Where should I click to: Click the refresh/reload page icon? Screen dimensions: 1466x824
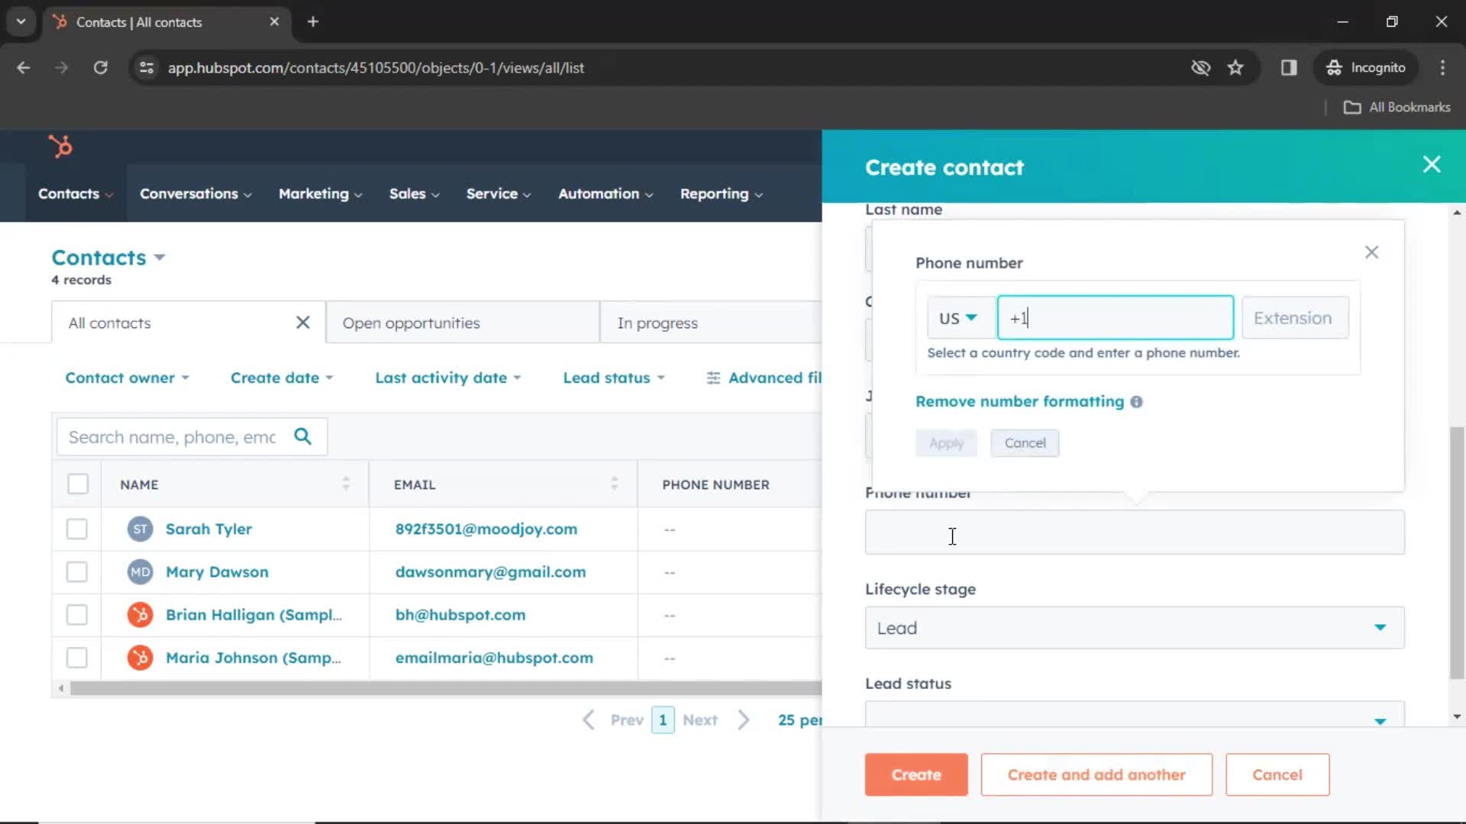[x=100, y=67]
